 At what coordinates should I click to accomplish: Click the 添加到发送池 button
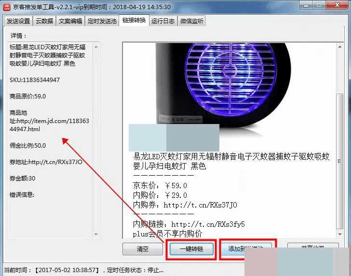(x=246, y=249)
